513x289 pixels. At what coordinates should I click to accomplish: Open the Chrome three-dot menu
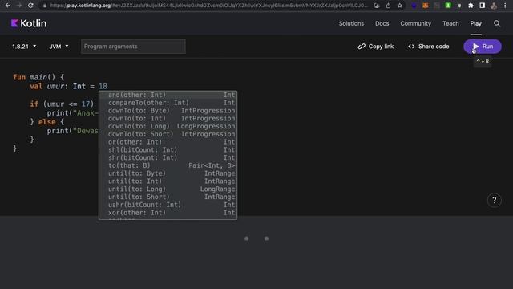505,6
